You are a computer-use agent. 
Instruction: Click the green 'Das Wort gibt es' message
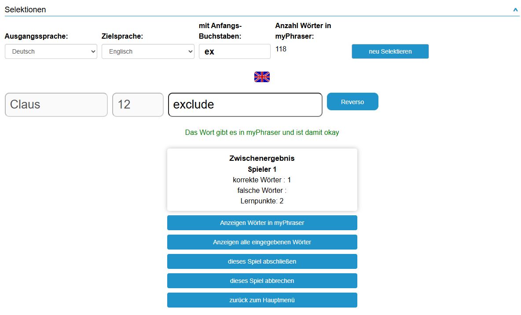click(262, 132)
